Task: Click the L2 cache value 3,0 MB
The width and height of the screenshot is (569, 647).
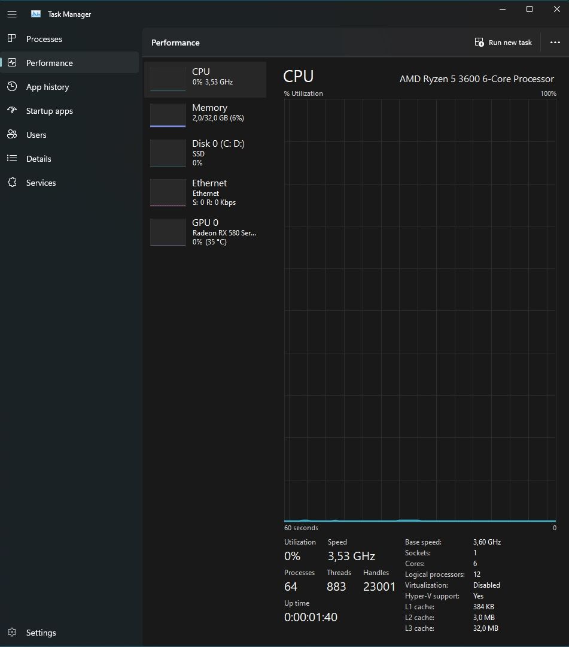Action: tap(483, 617)
